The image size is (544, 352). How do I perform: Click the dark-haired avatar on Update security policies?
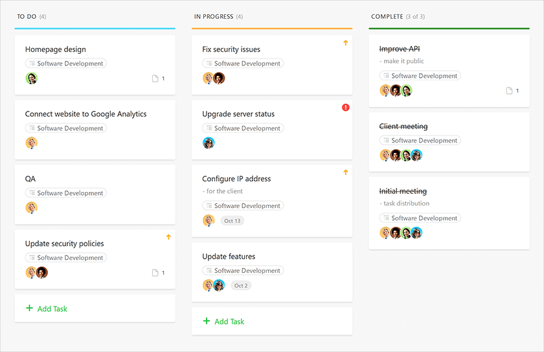point(42,272)
